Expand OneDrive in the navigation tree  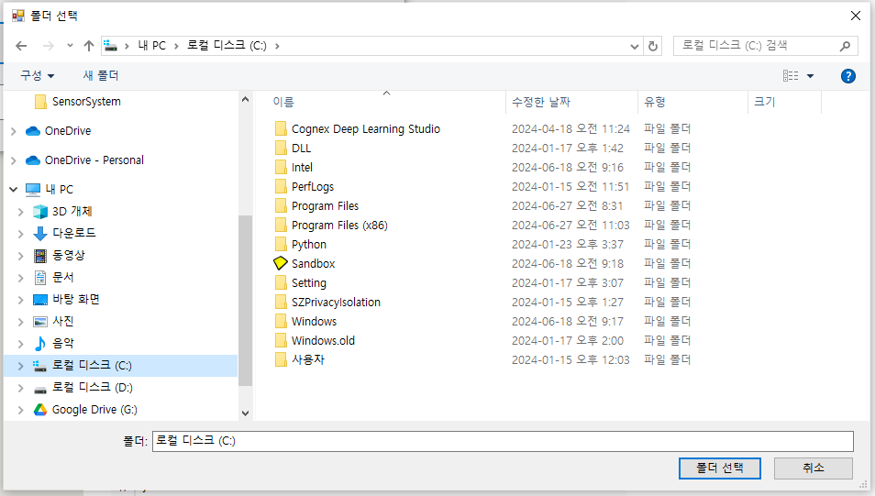click(14, 131)
